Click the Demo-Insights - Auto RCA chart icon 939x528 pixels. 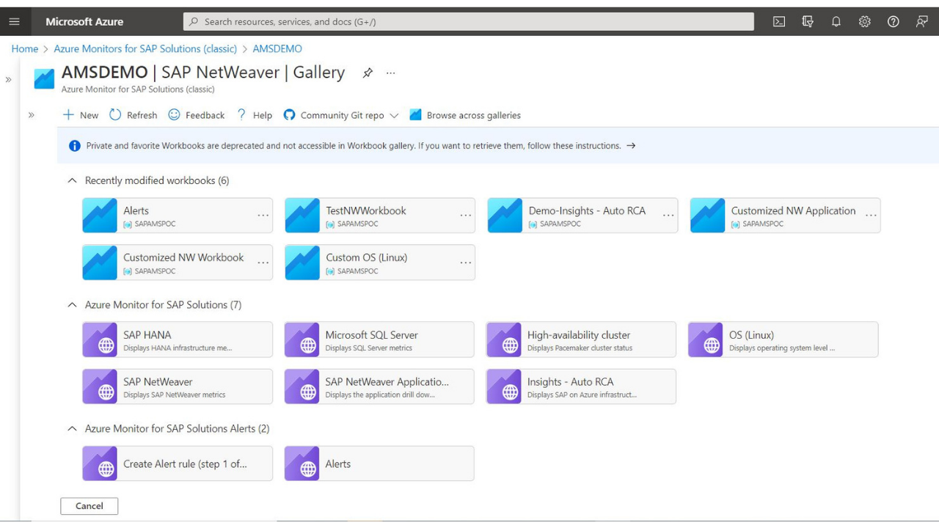click(505, 216)
